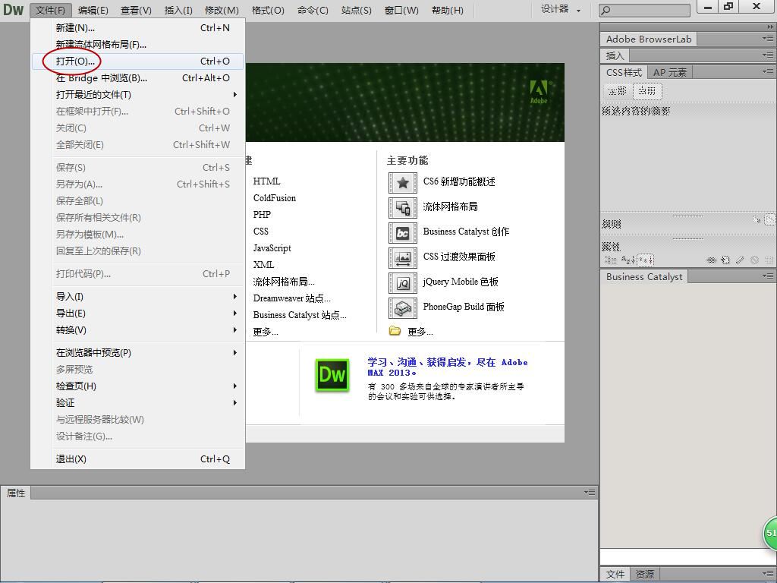Open the 帮助(H) menu

coord(448,10)
